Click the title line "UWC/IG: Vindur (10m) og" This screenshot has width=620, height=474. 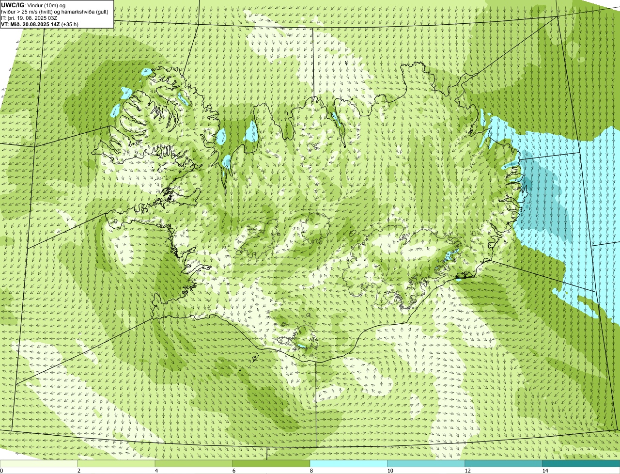tap(33, 5)
